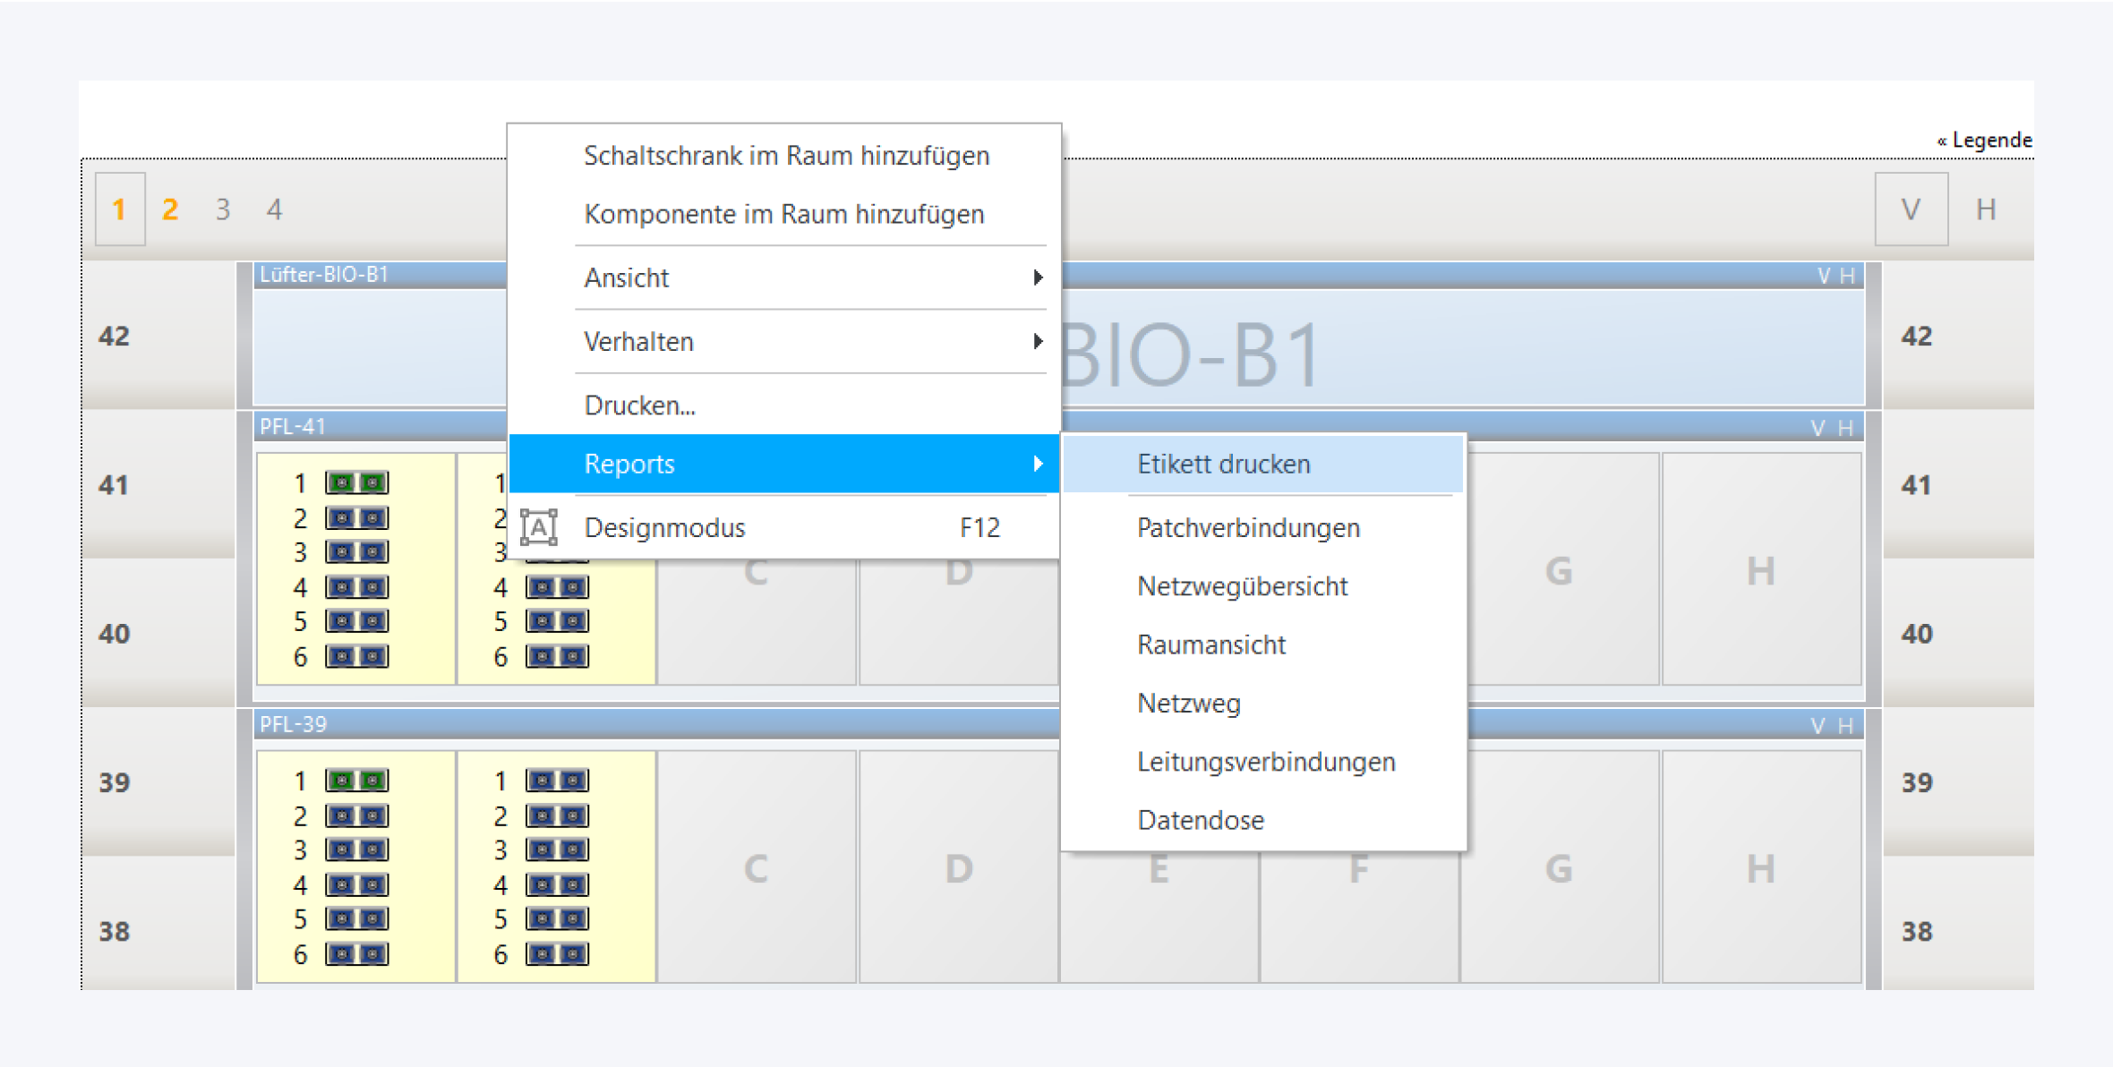This screenshot has height=1067, width=2113.
Task: Click port 4 icon in PFL-41 column B
Action: pos(557,587)
